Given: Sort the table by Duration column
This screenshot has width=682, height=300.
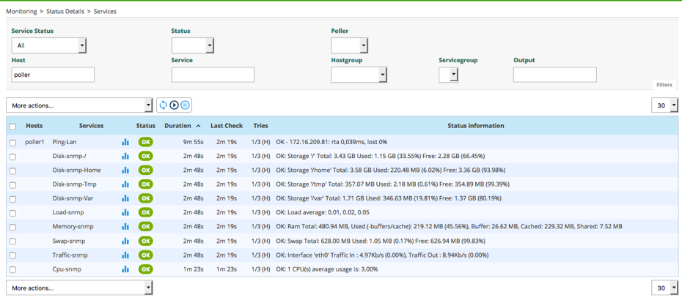Looking at the screenshot, I should [x=177, y=126].
